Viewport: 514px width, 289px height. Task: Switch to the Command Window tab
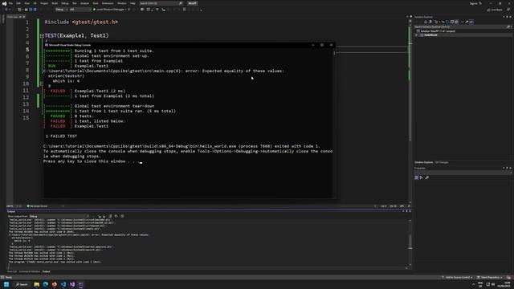coord(29,271)
